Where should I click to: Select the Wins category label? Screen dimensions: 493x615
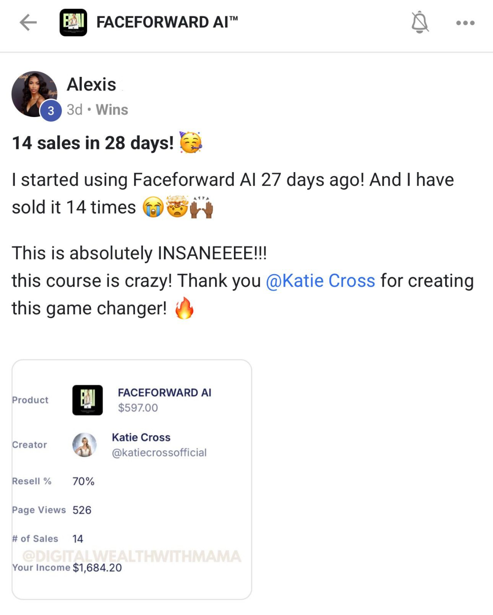pyautogui.click(x=112, y=110)
